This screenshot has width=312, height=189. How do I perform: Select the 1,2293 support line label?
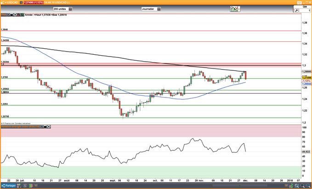pyautogui.click(x=5, y=104)
